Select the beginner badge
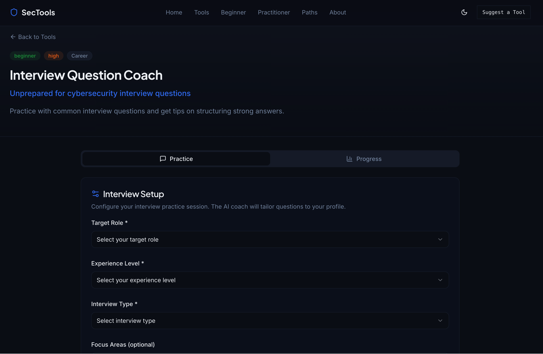The width and height of the screenshot is (543, 354). tap(25, 56)
